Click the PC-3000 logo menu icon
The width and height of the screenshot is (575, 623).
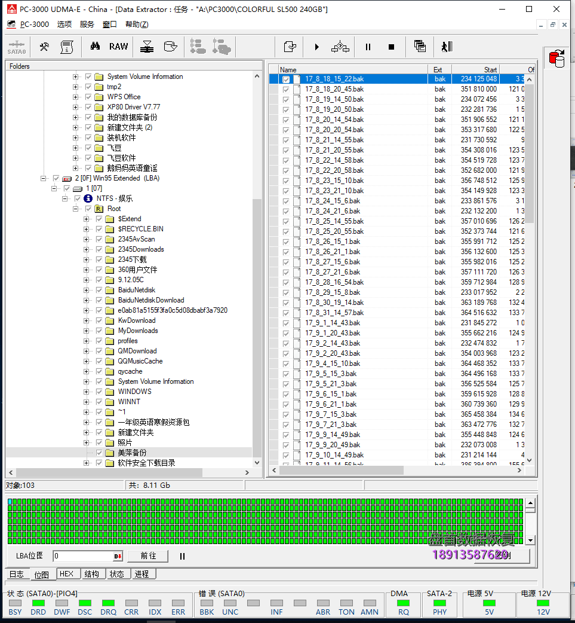point(11,25)
